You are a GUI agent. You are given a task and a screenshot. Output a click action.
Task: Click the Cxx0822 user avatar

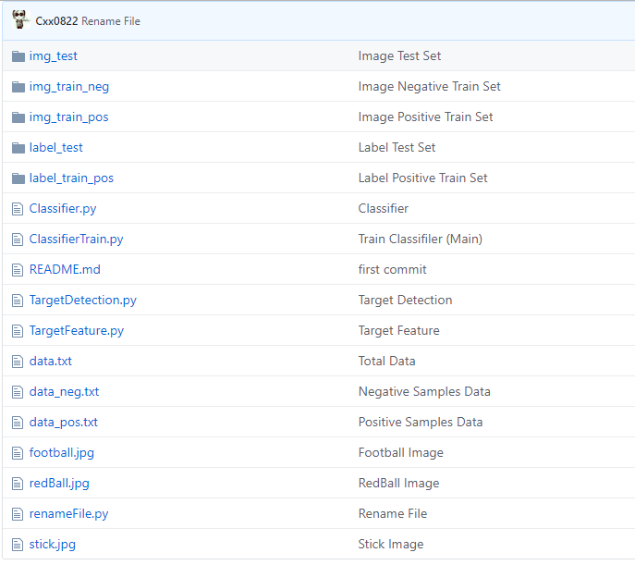tap(21, 19)
